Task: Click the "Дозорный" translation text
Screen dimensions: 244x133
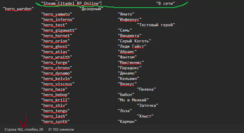Action: pyautogui.click(x=91, y=9)
